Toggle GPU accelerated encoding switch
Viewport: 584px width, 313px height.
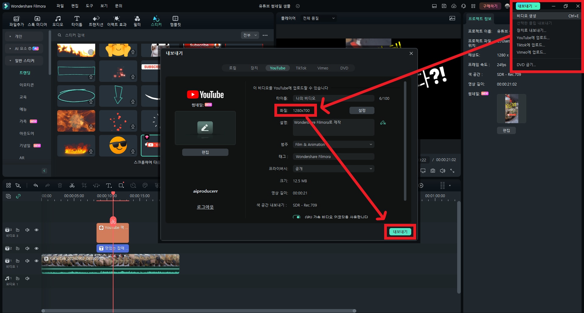pyautogui.click(x=297, y=217)
